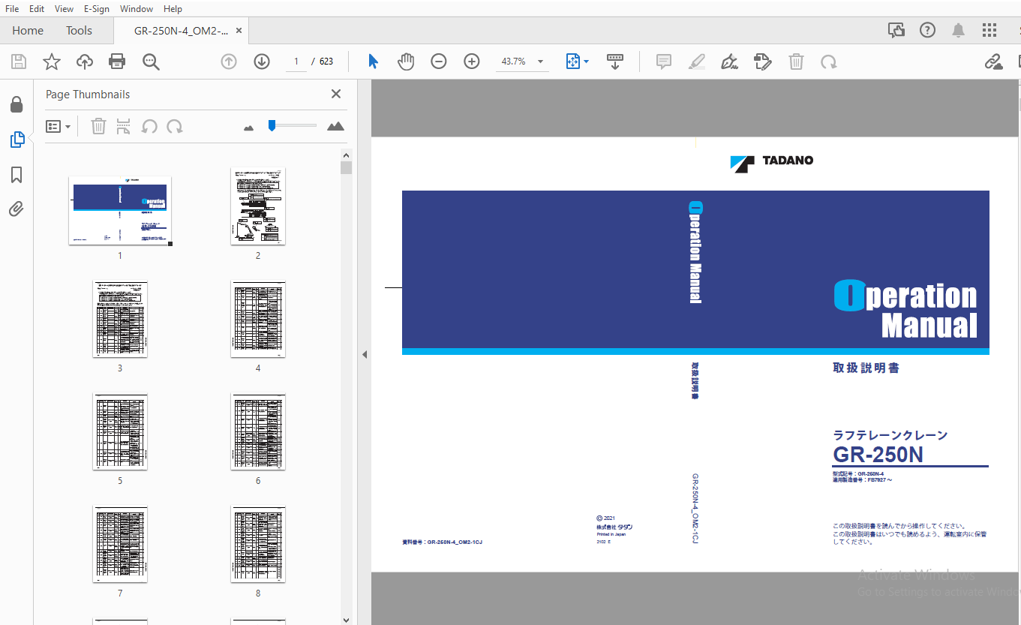Screen dimensions: 1021x625
Task: Open the sign document tool
Action: point(728,62)
